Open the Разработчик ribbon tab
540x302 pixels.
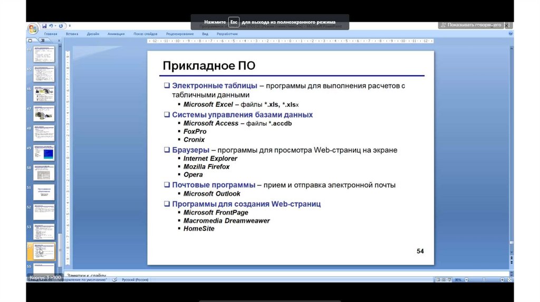point(227,34)
